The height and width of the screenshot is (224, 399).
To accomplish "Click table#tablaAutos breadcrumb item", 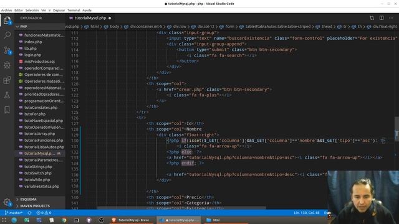I will tap(277, 26).
